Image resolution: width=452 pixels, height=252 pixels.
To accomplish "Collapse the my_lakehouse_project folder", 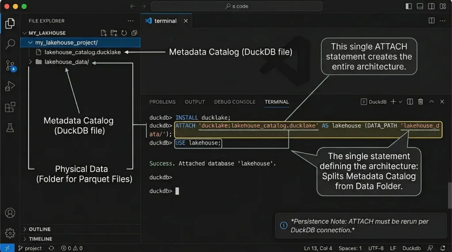I will (30, 43).
